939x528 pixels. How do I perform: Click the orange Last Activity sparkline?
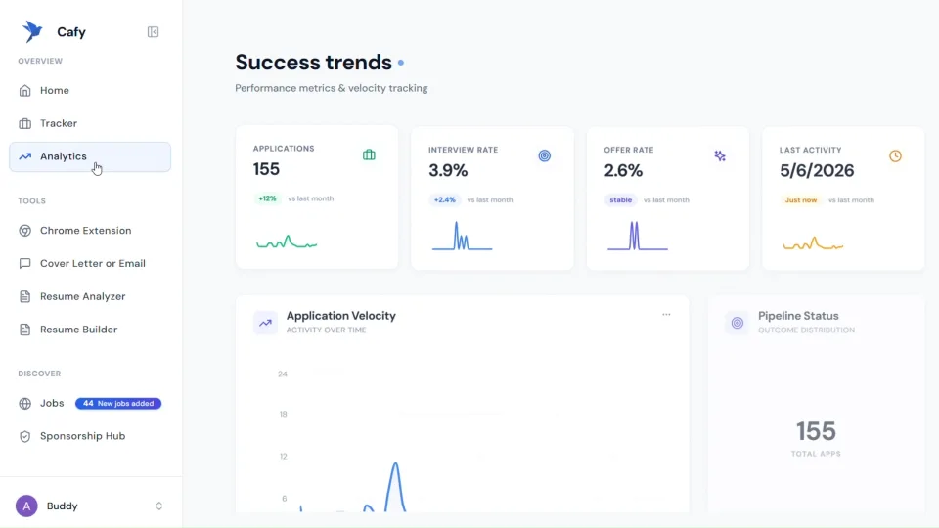pos(813,243)
